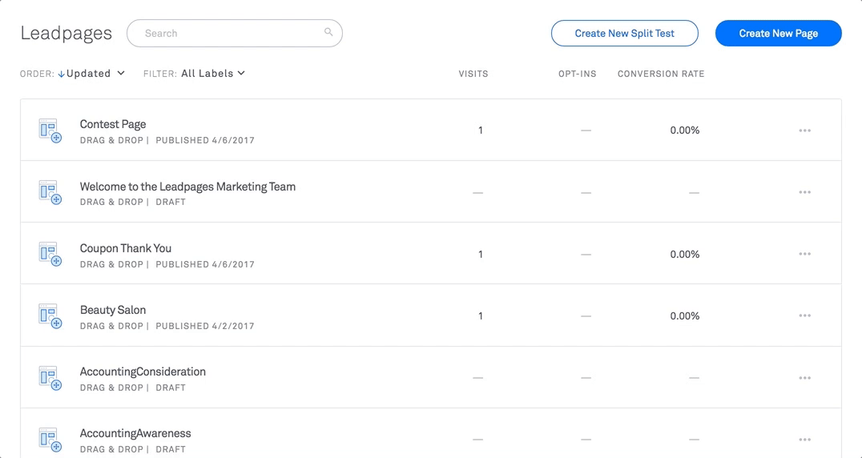Click Contest Page's 0.00% conversion rate

click(x=684, y=131)
